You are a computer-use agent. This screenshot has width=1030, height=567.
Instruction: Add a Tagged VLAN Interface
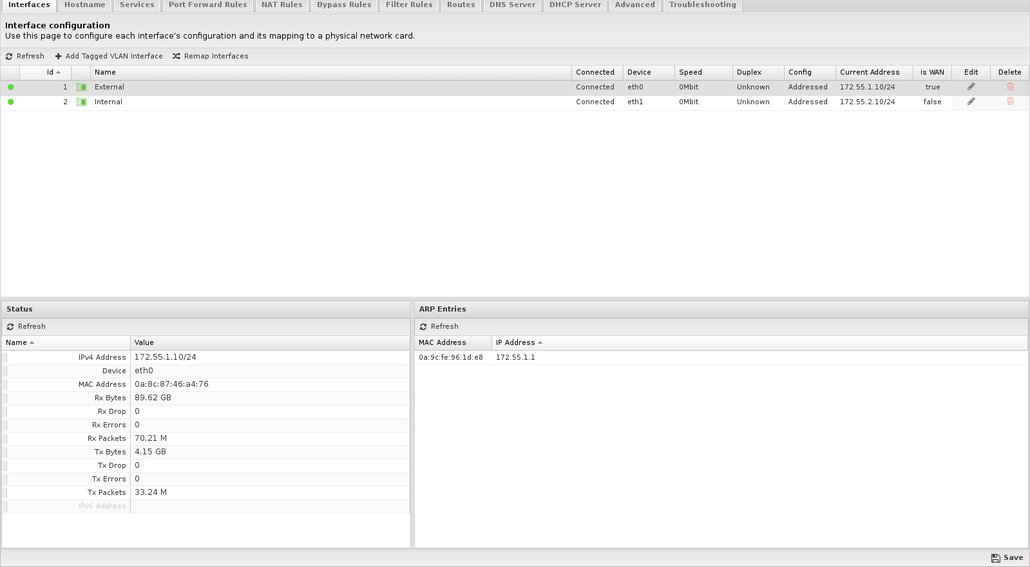click(x=109, y=56)
